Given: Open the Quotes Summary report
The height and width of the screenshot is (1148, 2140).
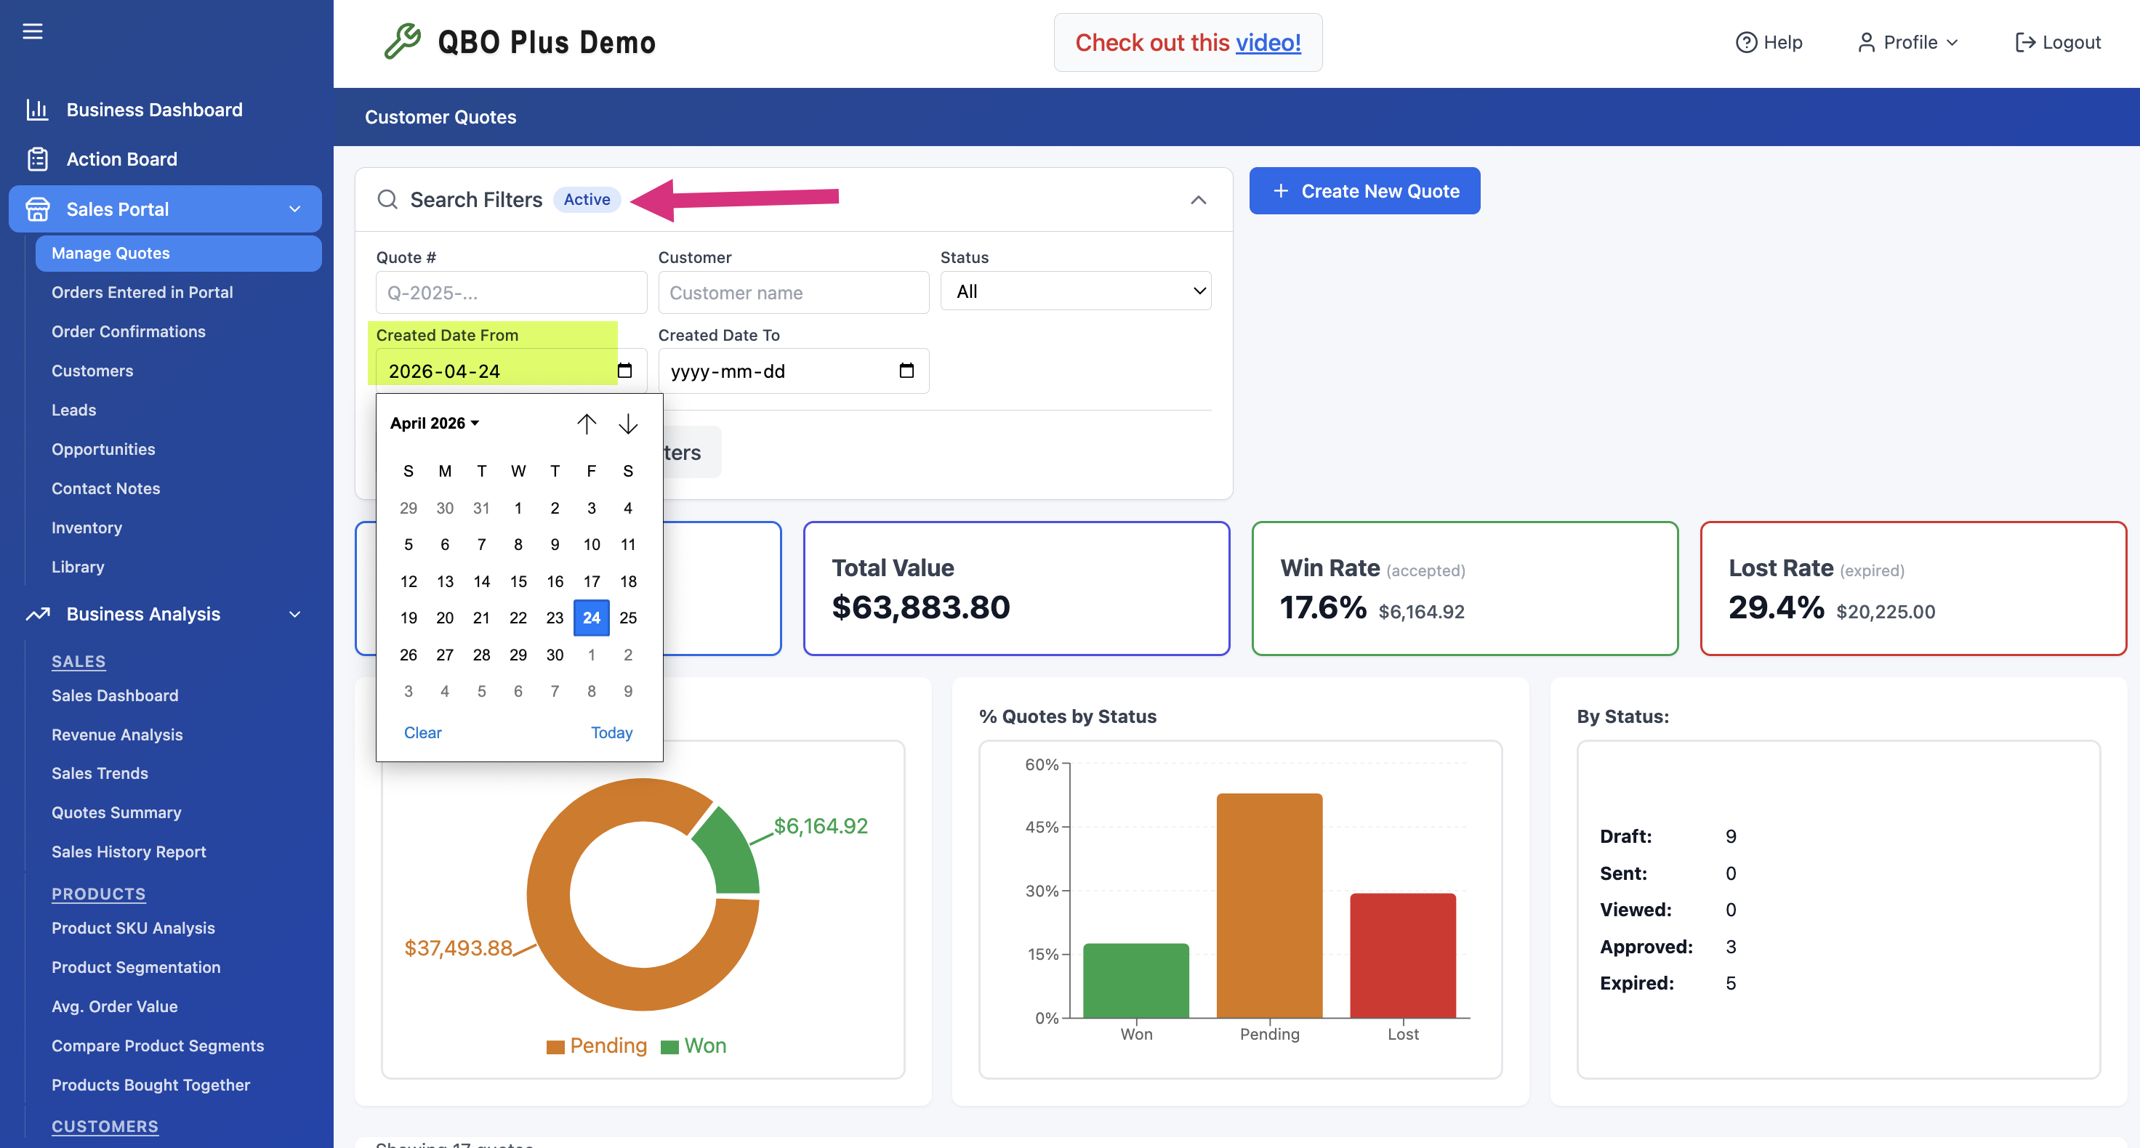Looking at the screenshot, I should pos(116,812).
